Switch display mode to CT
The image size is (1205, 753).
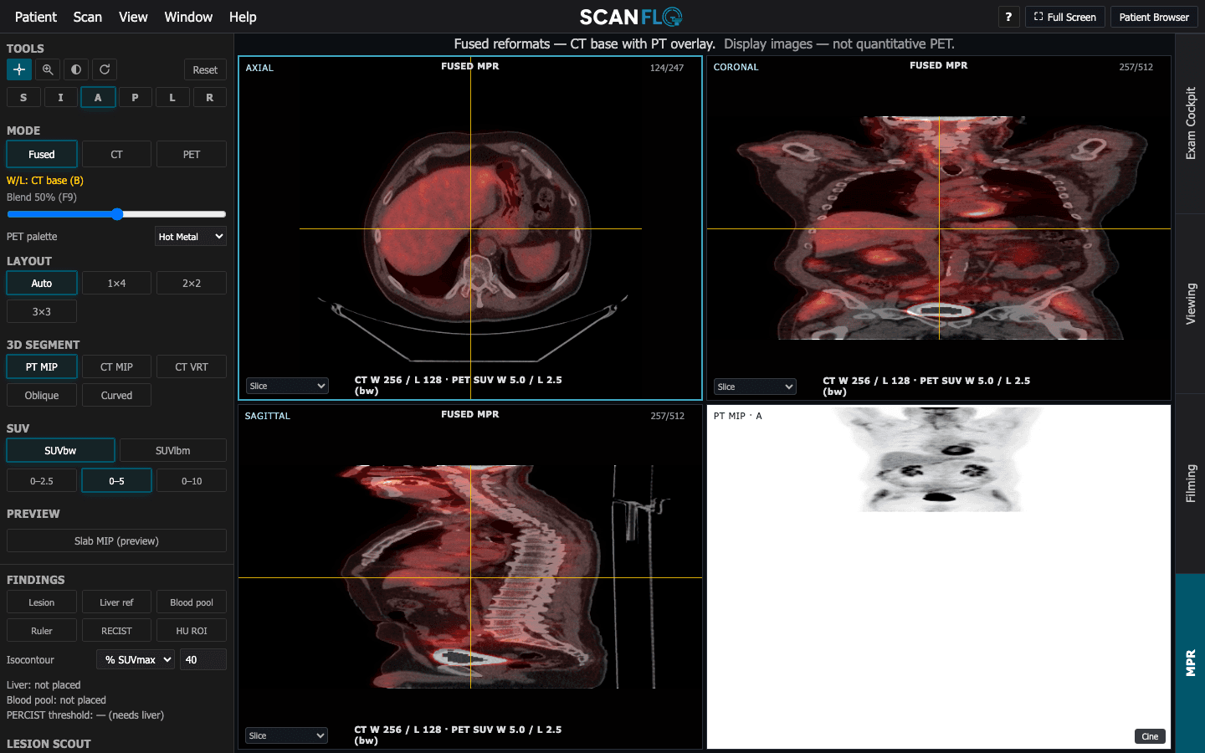116,154
